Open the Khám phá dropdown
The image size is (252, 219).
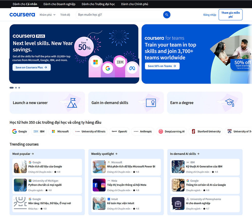point(47,15)
